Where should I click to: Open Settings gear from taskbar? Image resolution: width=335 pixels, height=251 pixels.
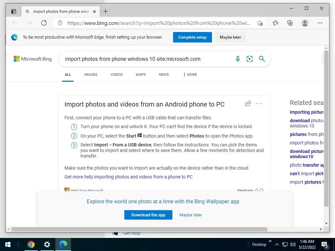(47, 244)
